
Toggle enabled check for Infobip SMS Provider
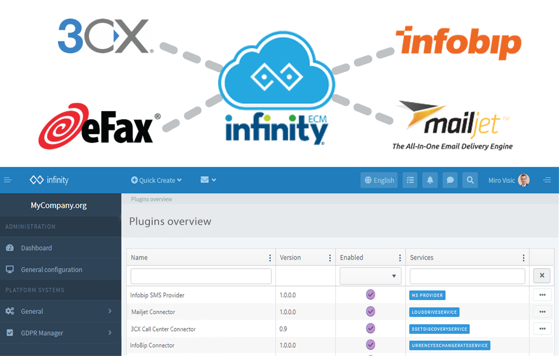pos(370,294)
